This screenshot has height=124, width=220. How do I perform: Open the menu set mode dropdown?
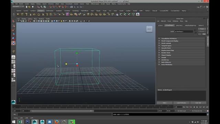(x=18, y=7)
